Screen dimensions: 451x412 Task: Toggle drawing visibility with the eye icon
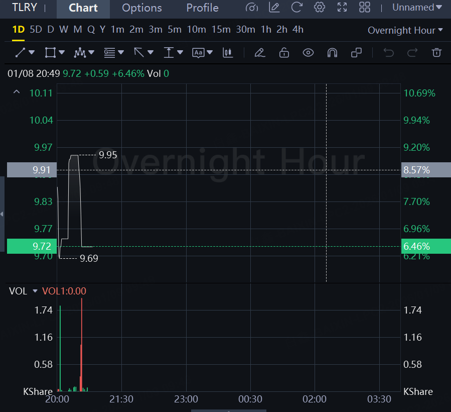(x=308, y=52)
